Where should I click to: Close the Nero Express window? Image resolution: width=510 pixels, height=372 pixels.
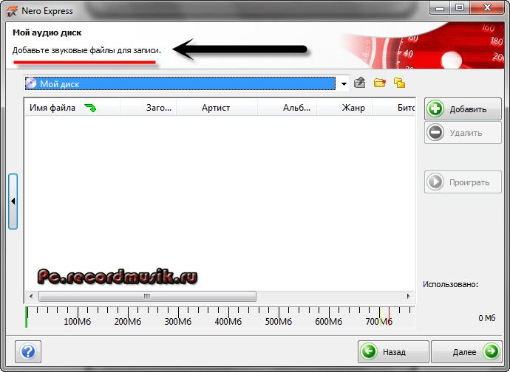(487, 8)
